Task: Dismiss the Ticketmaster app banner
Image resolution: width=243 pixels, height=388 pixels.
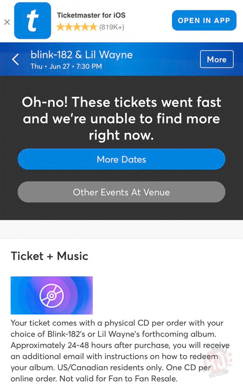Action: pos(7,22)
